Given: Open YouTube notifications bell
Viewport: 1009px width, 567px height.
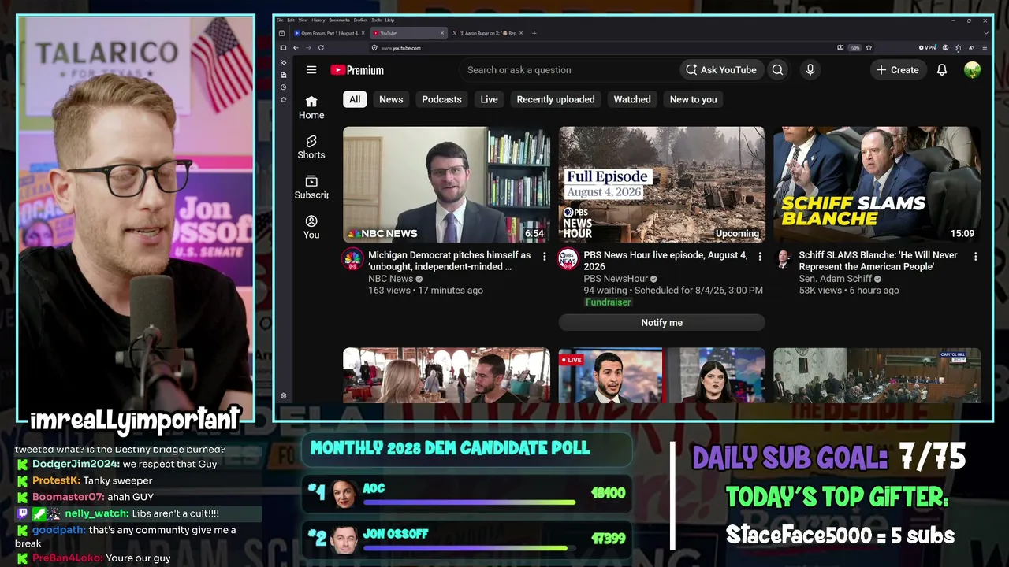Looking at the screenshot, I should tap(941, 70).
